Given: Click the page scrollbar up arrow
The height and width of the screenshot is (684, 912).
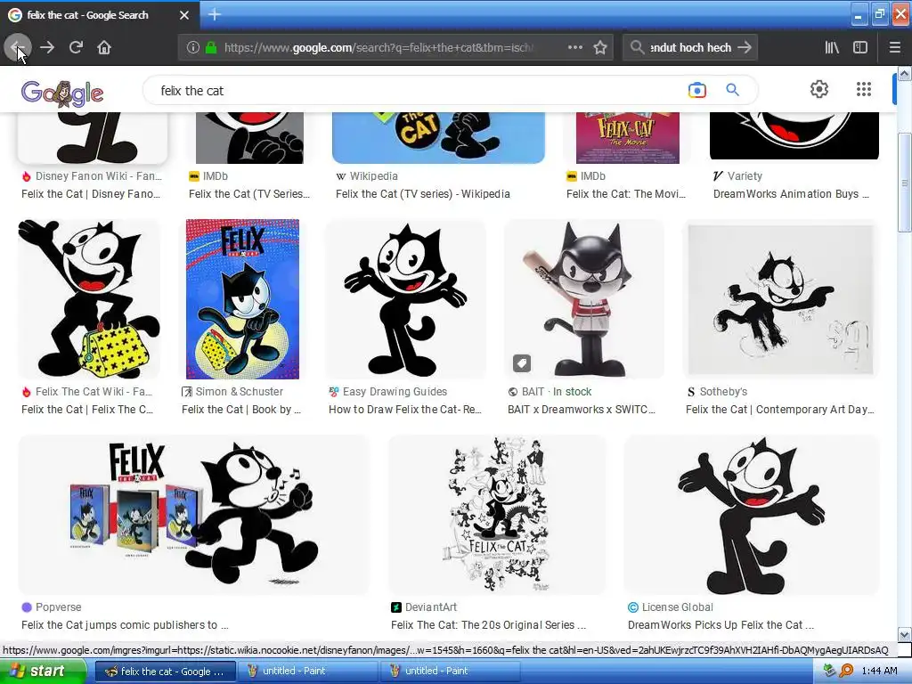Looking at the screenshot, I should click(x=904, y=73).
